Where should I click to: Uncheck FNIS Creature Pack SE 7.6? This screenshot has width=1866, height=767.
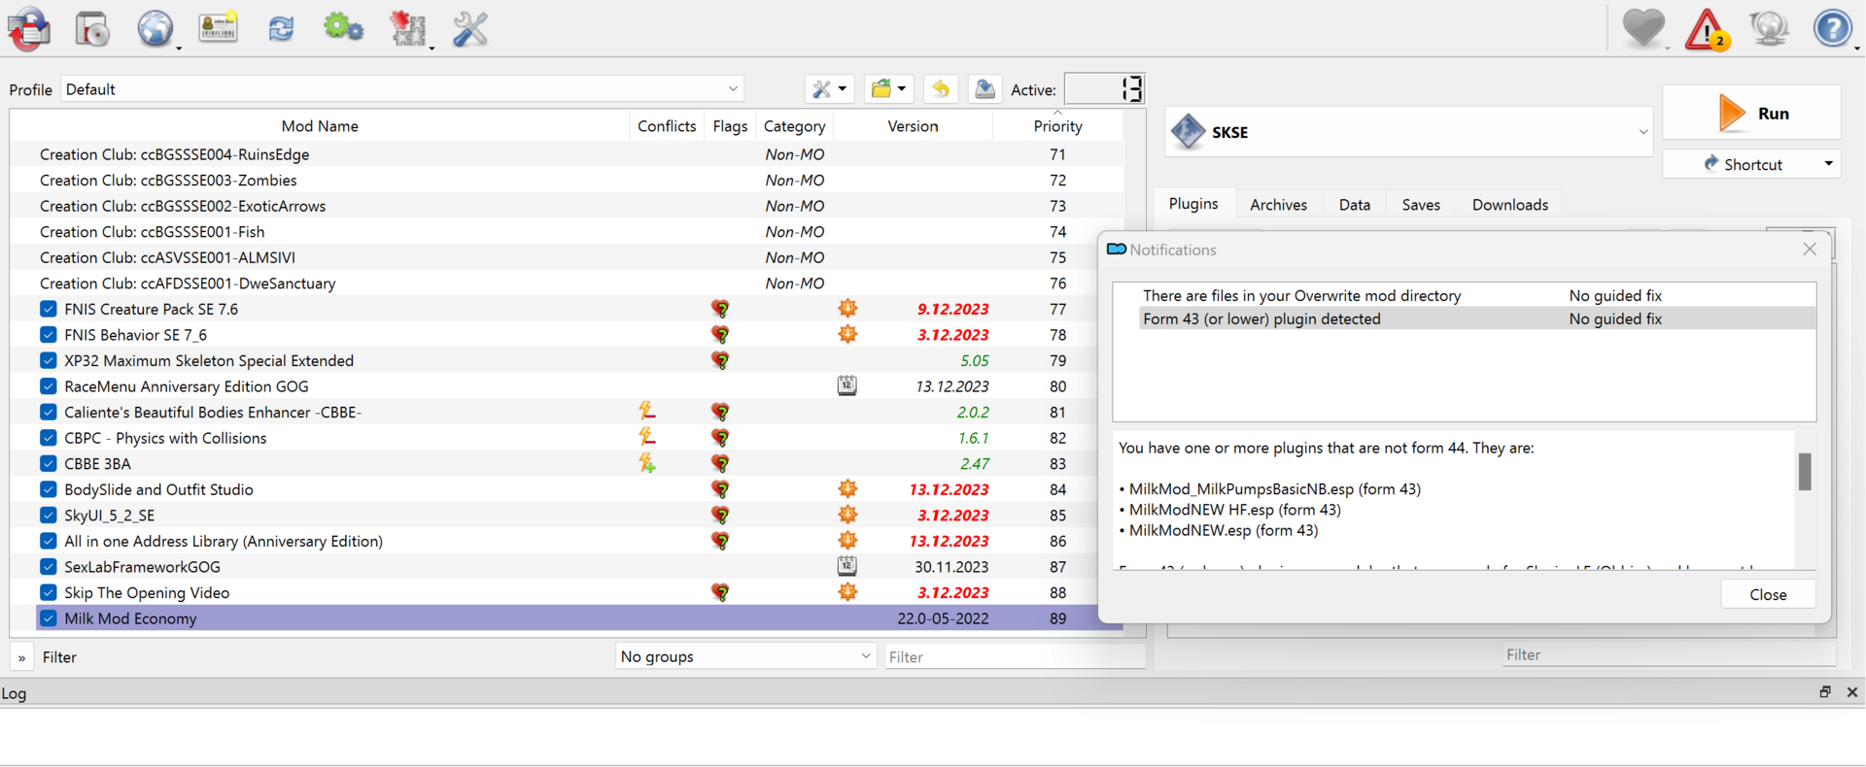click(x=48, y=309)
